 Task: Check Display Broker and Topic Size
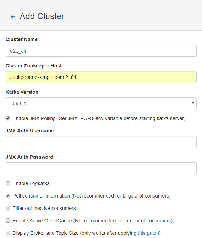[x=8, y=233]
